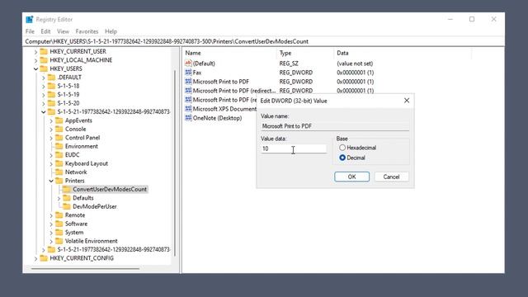
Task: Expand the S-1-5-18 key
Action: coord(44,86)
